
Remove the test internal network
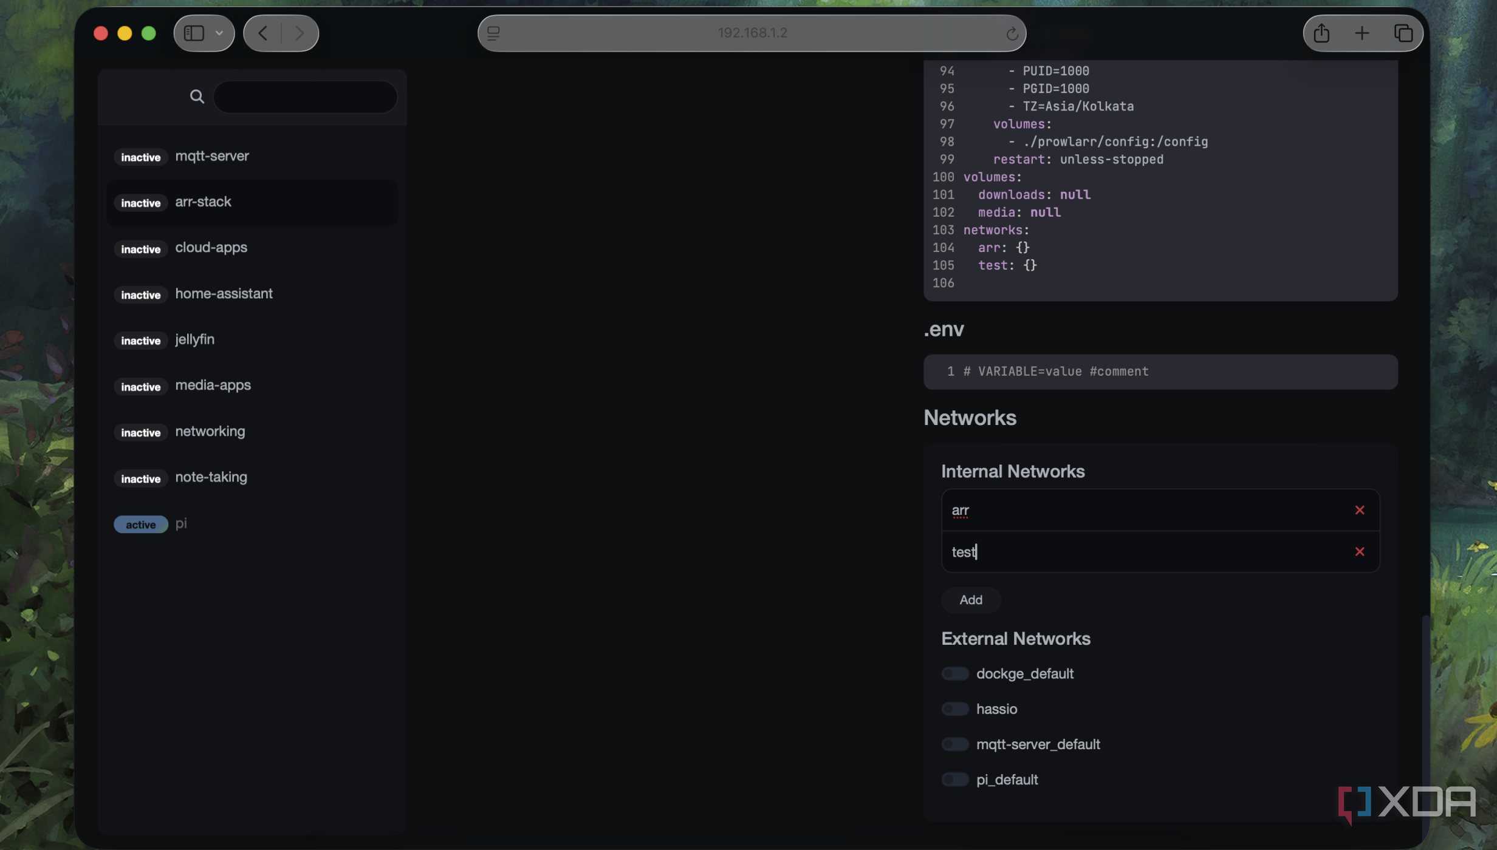[1359, 551]
